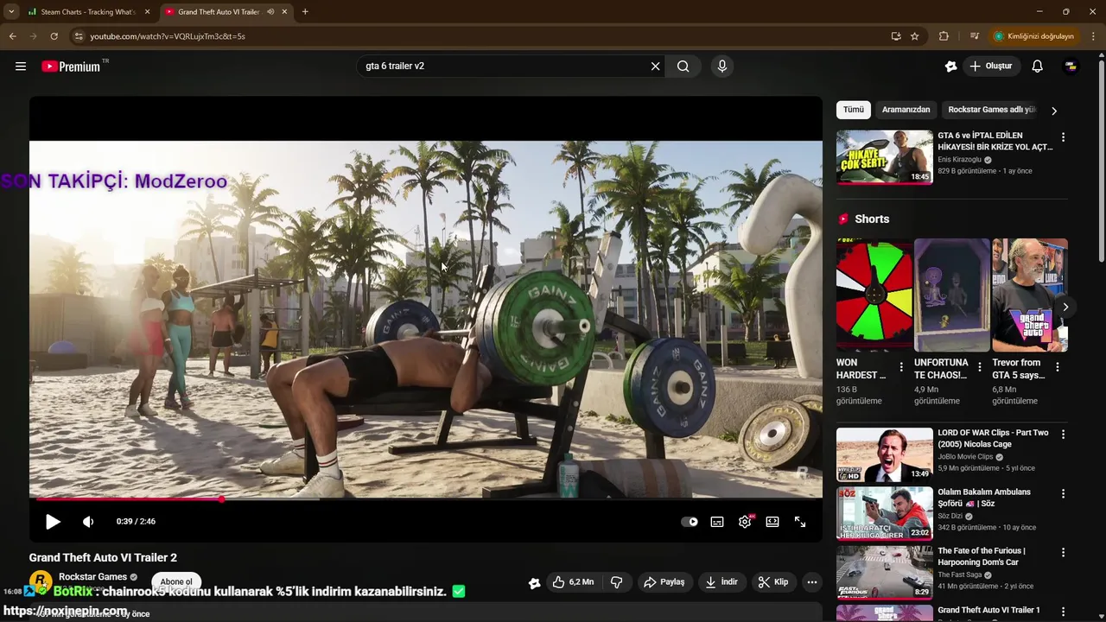Open site information icon in address bar
1106x622 pixels.
pyautogui.click(x=78, y=36)
